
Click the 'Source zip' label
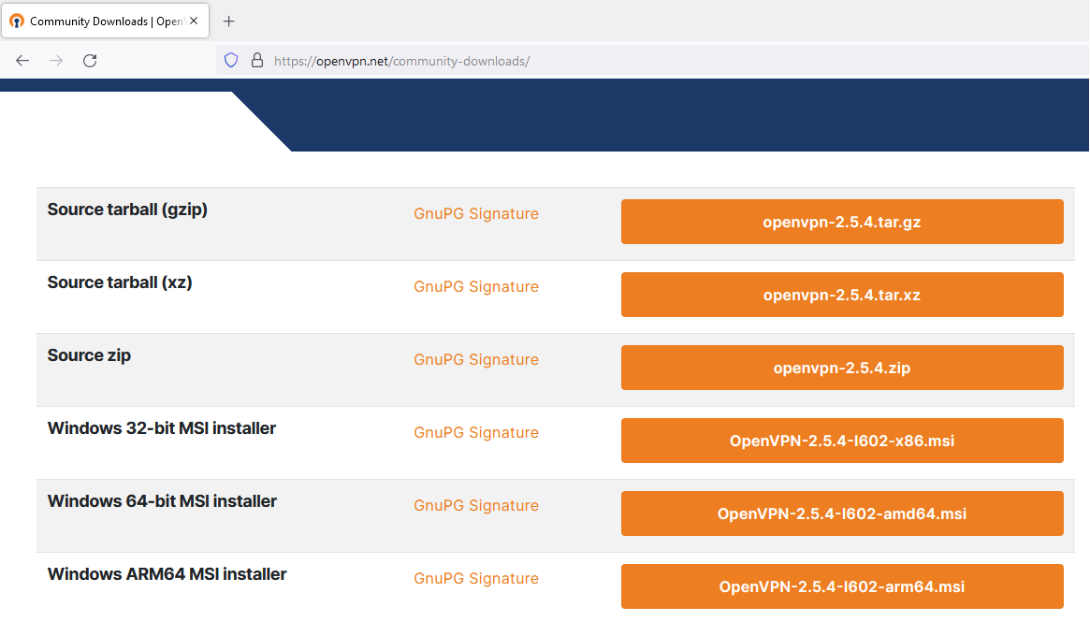tap(89, 356)
